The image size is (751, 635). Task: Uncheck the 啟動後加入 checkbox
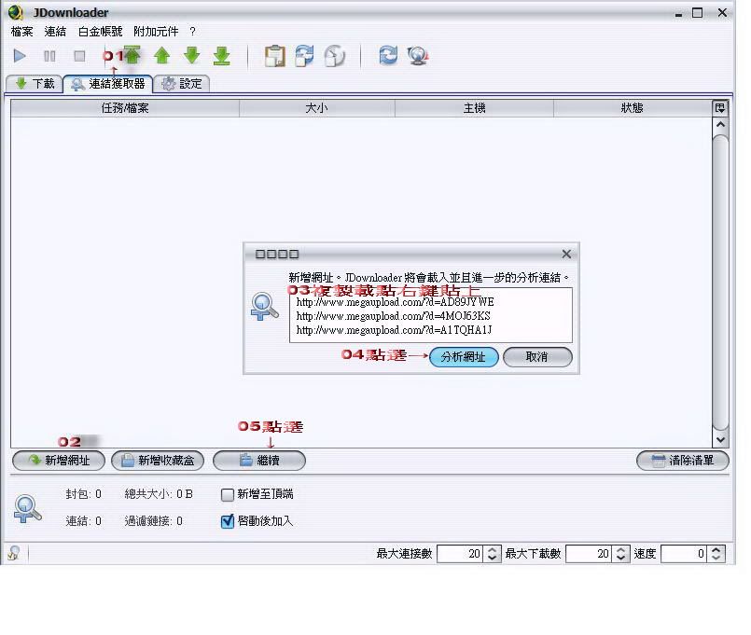tap(228, 521)
